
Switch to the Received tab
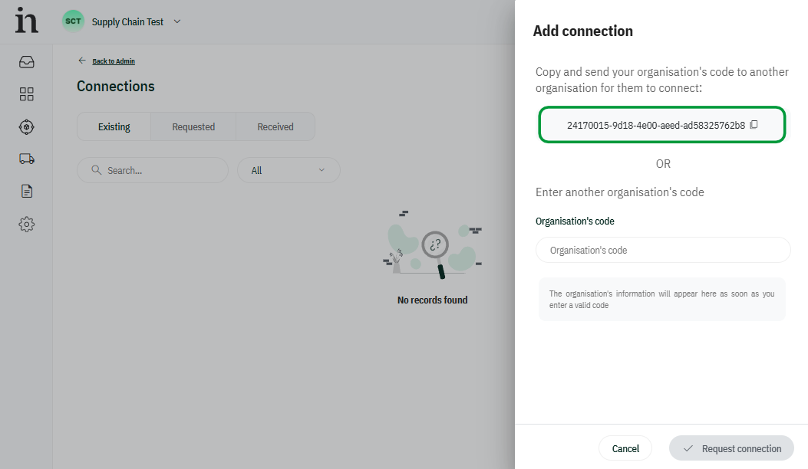275,127
